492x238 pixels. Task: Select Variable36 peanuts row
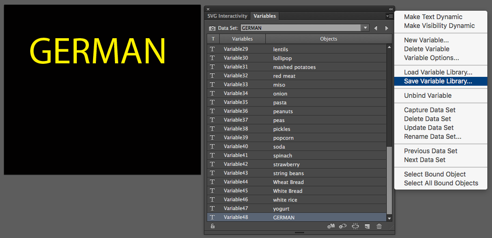(297, 111)
